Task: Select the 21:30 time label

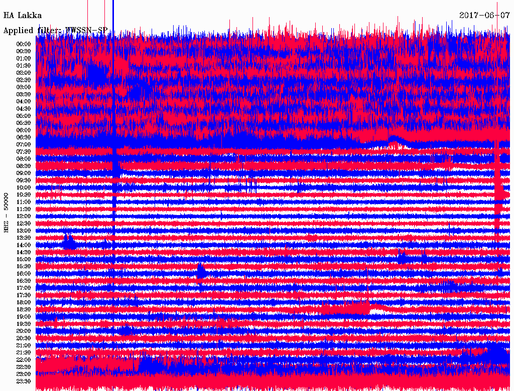Action: 24,353
